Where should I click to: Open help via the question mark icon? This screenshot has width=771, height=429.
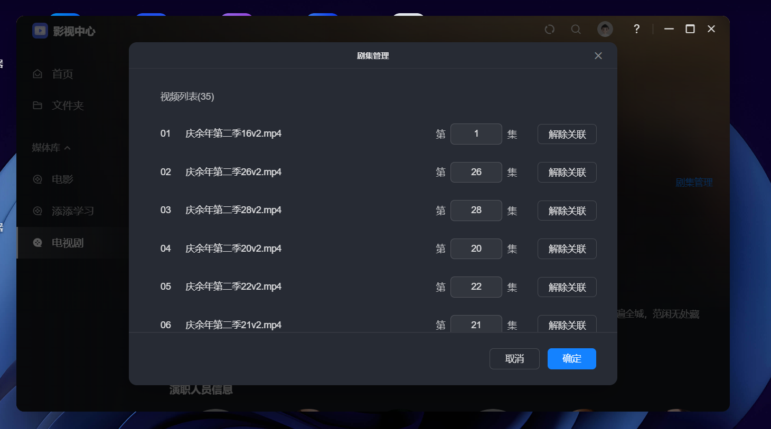click(636, 29)
